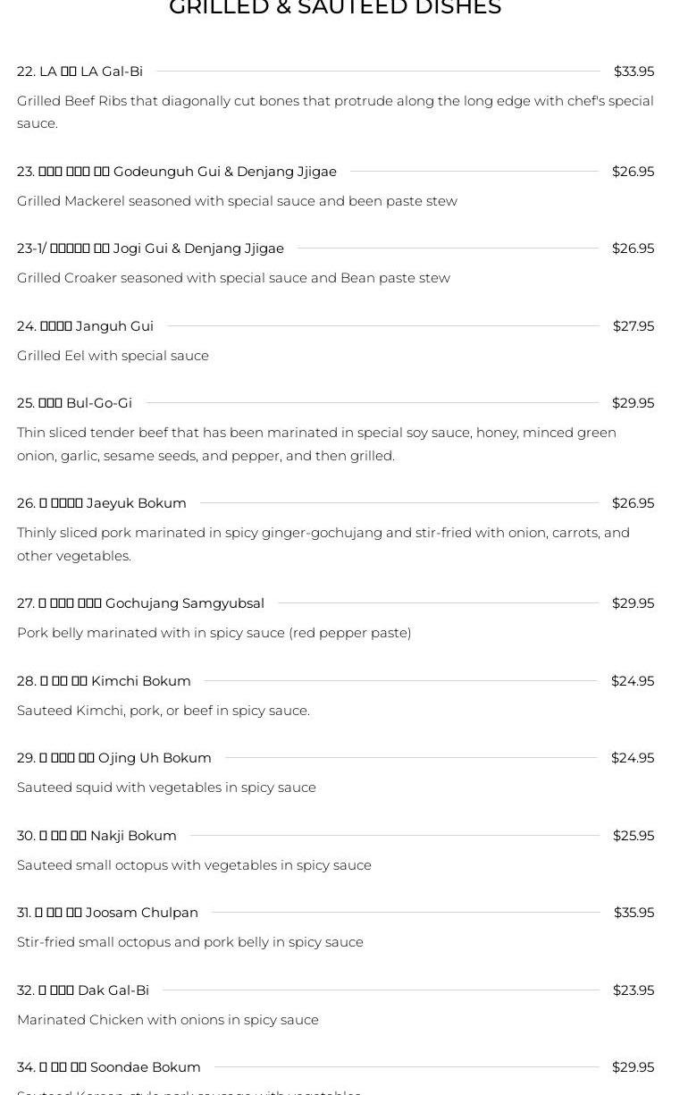This screenshot has height=1095, width=688.
Task: Click the $27.95 price for Janguh Gui
Action: tap(633, 326)
